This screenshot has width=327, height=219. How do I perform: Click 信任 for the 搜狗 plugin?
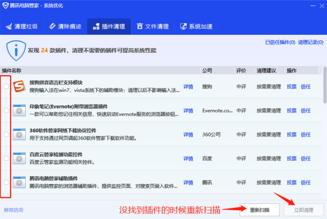pyautogui.click(x=306, y=86)
